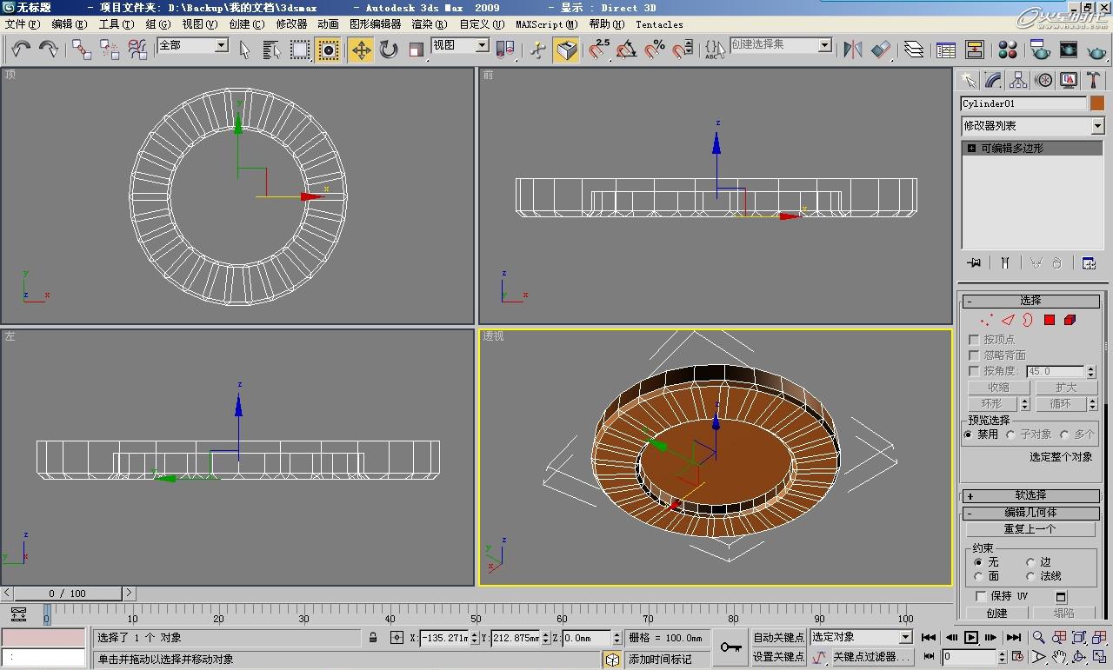Viewport: 1113px width, 670px height.
Task: Click the Redo arrow in the main toolbar
Action: (x=49, y=50)
